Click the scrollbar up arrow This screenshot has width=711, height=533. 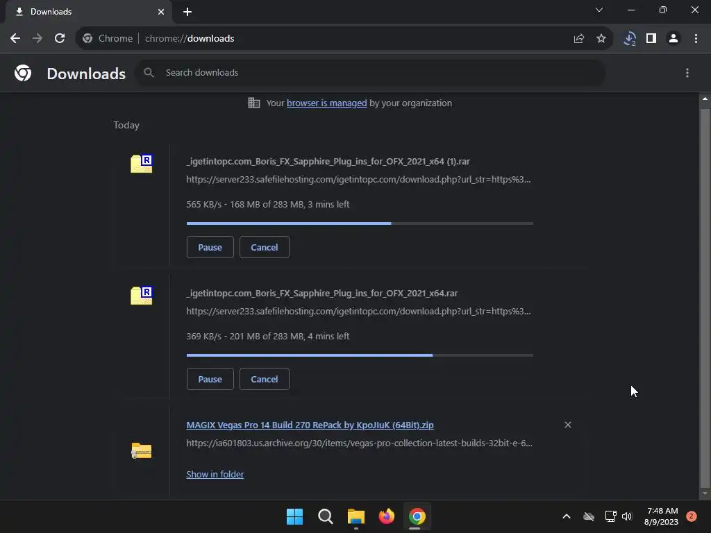pyautogui.click(x=705, y=99)
